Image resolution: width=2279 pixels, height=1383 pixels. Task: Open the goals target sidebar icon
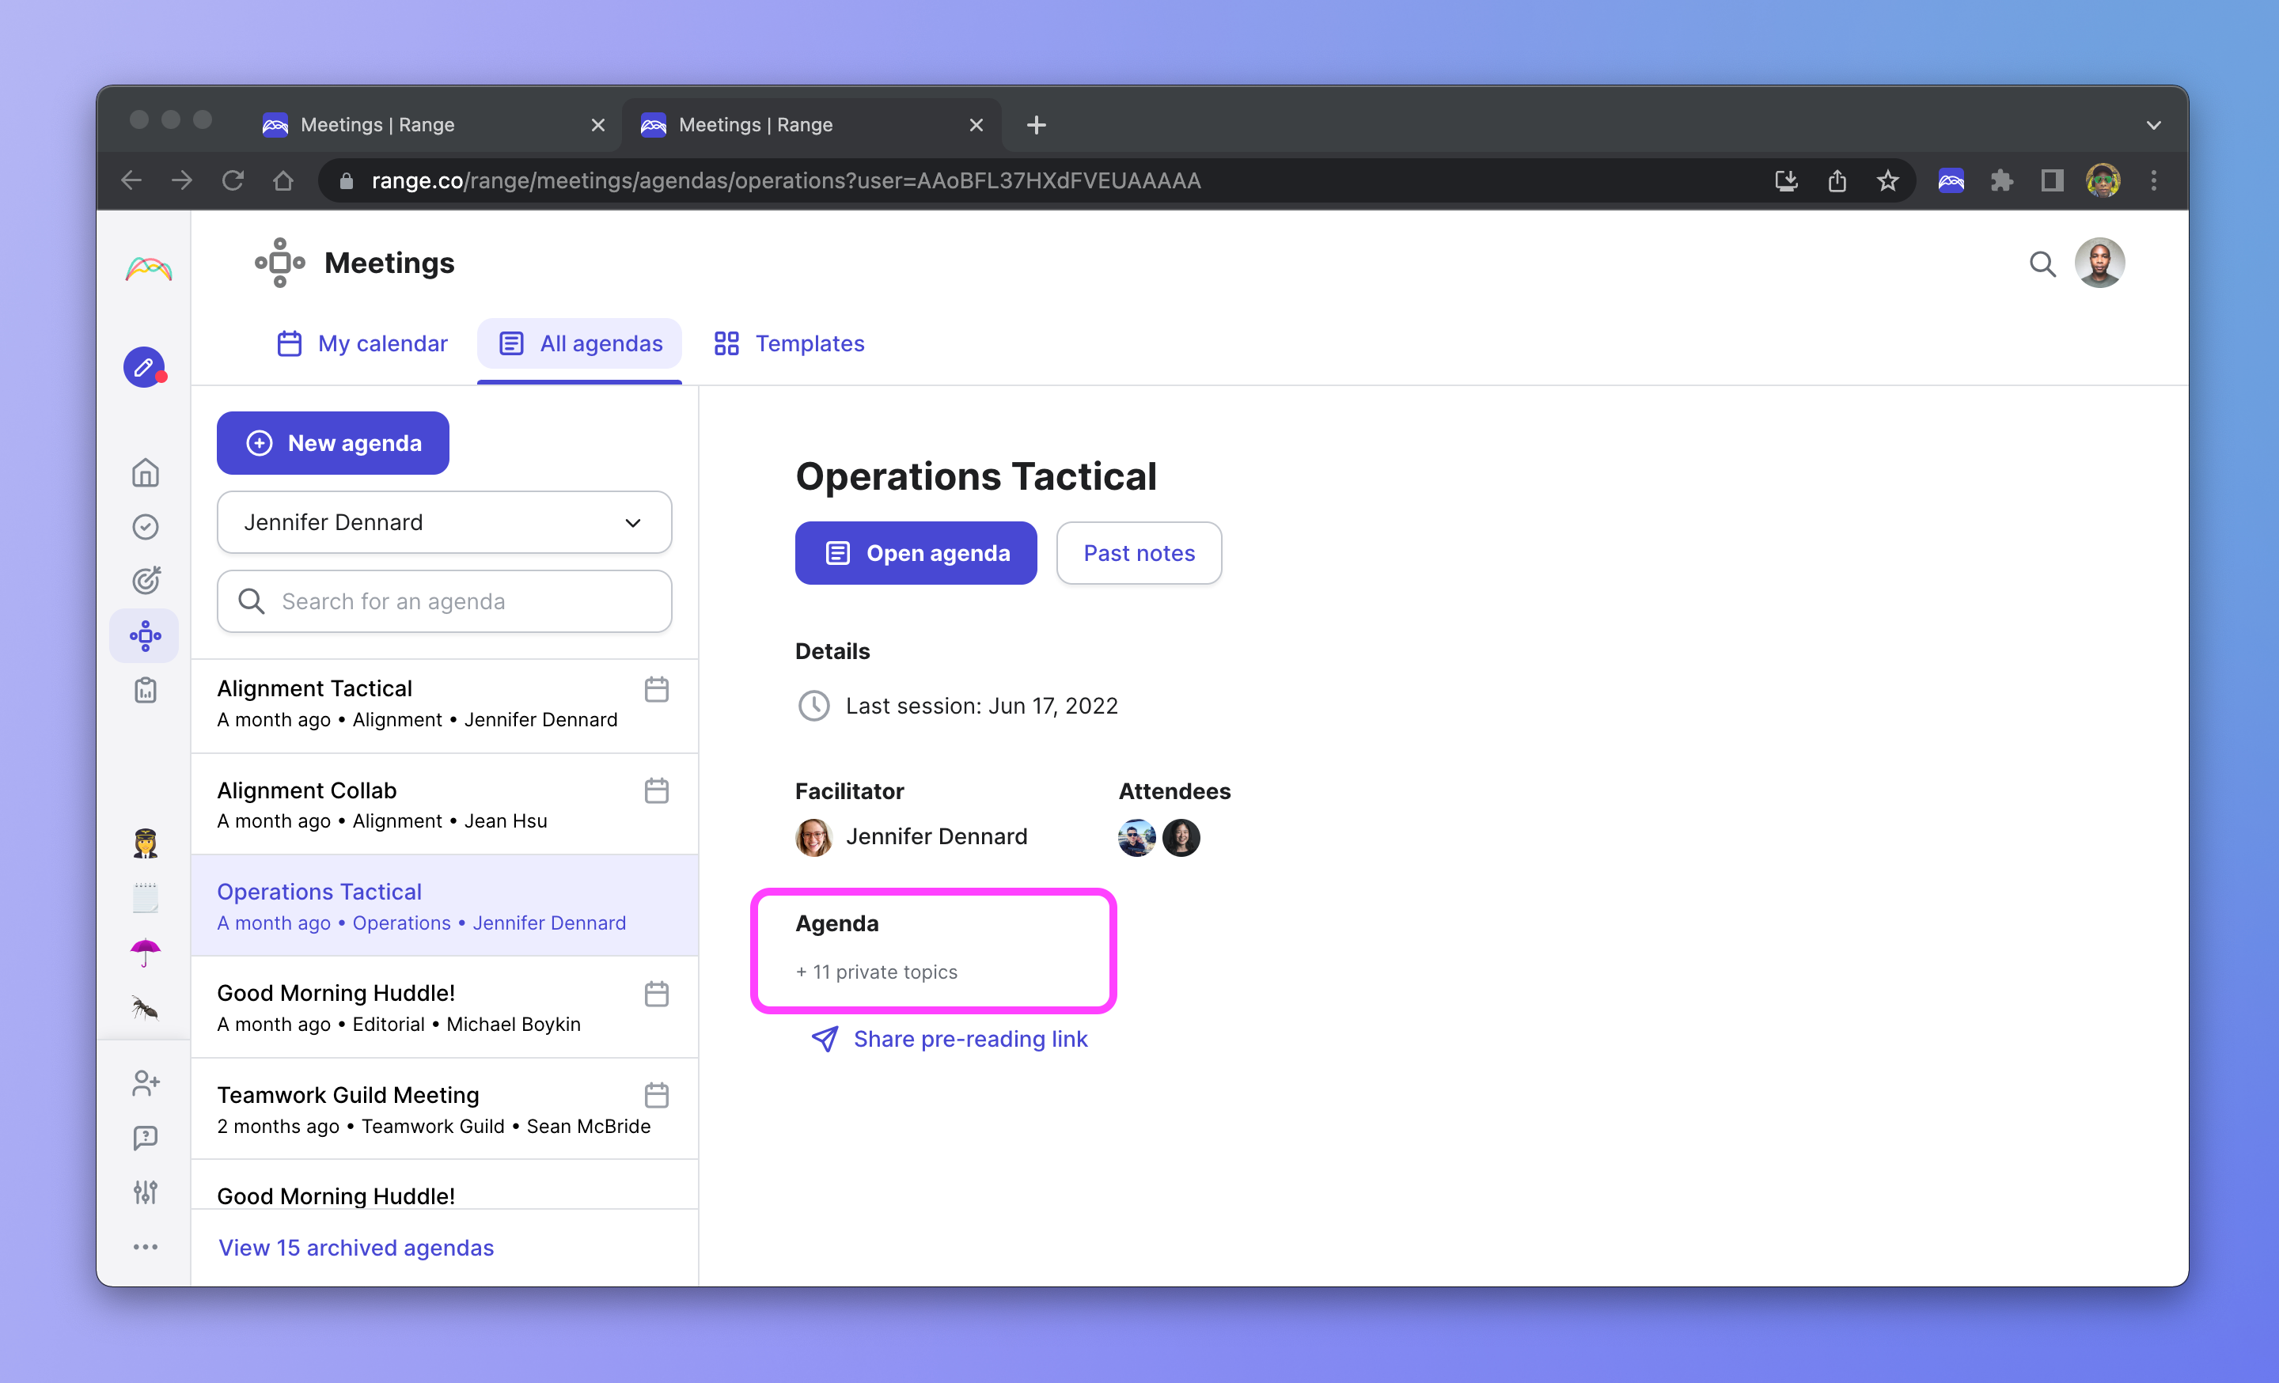pos(146,581)
